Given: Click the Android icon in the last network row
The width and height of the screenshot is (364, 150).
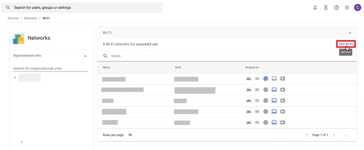Looking at the screenshot, I should (249, 122).
